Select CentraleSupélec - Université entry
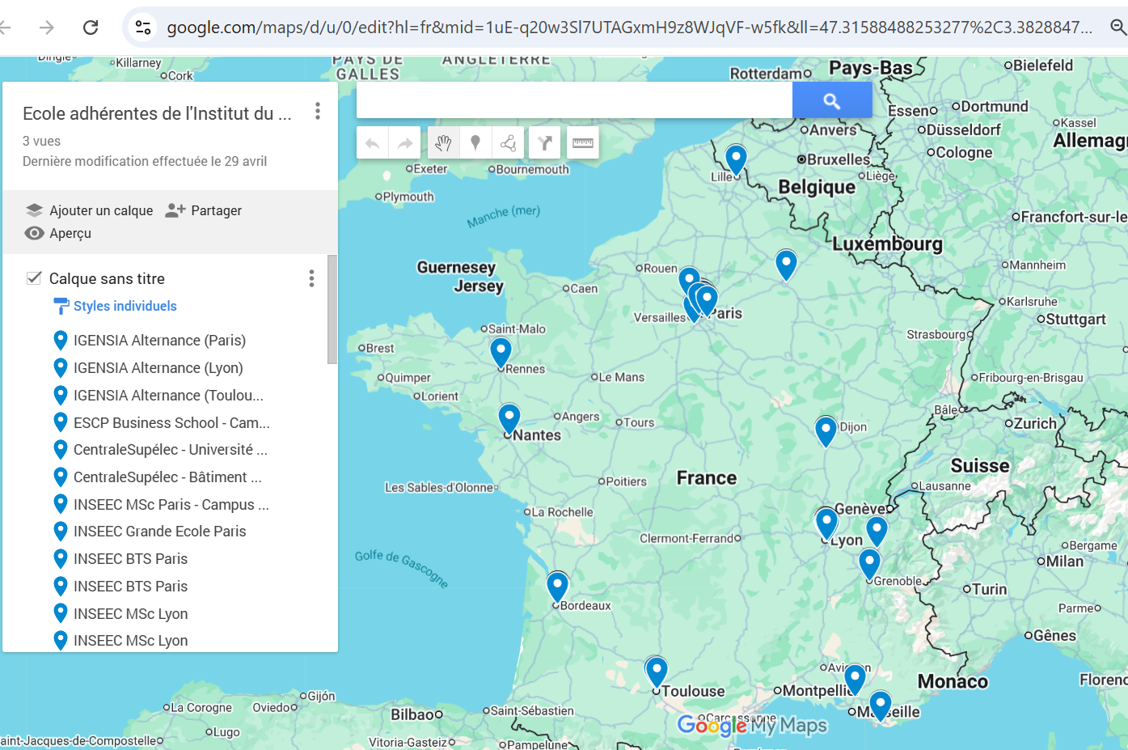This screenshot has width=1128, height=750. (170, 450)
